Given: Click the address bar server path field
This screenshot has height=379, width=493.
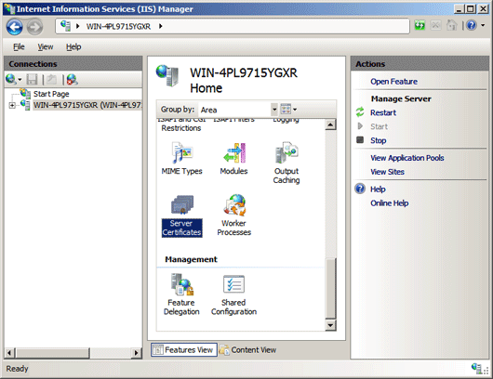Looking at the screenshot, I should point(233,26).
